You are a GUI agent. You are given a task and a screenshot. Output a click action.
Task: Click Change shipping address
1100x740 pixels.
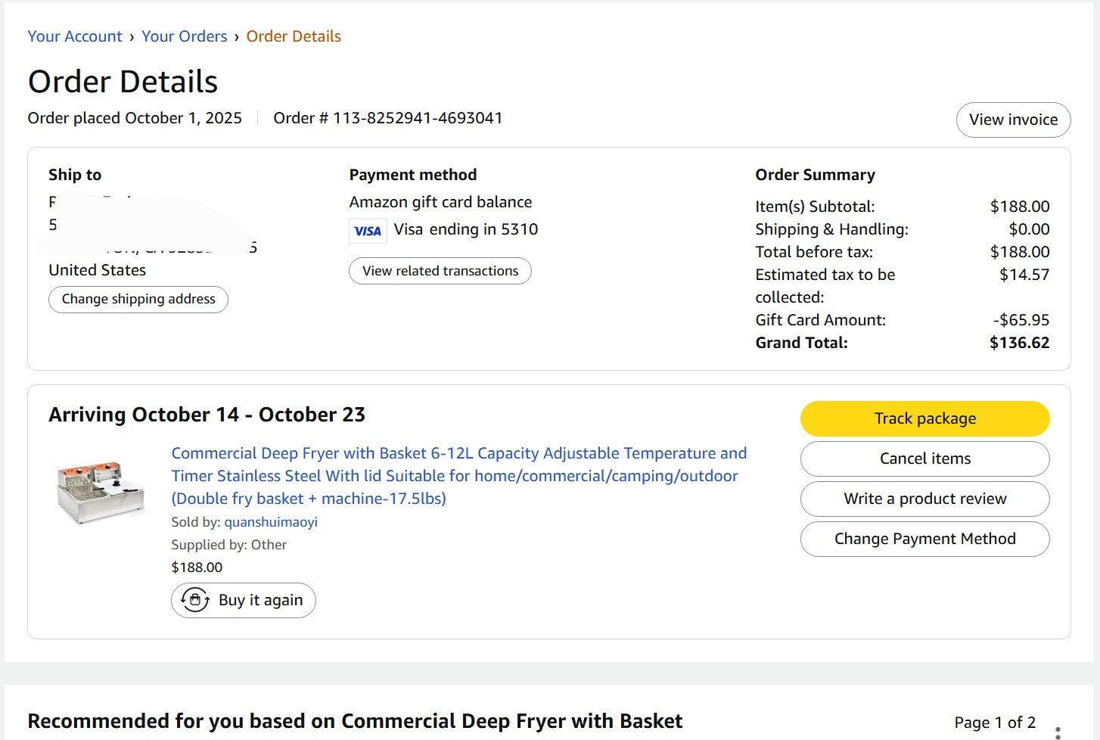(138, 299)
